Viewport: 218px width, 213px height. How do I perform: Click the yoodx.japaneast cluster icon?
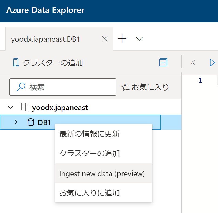pos(25,108)
